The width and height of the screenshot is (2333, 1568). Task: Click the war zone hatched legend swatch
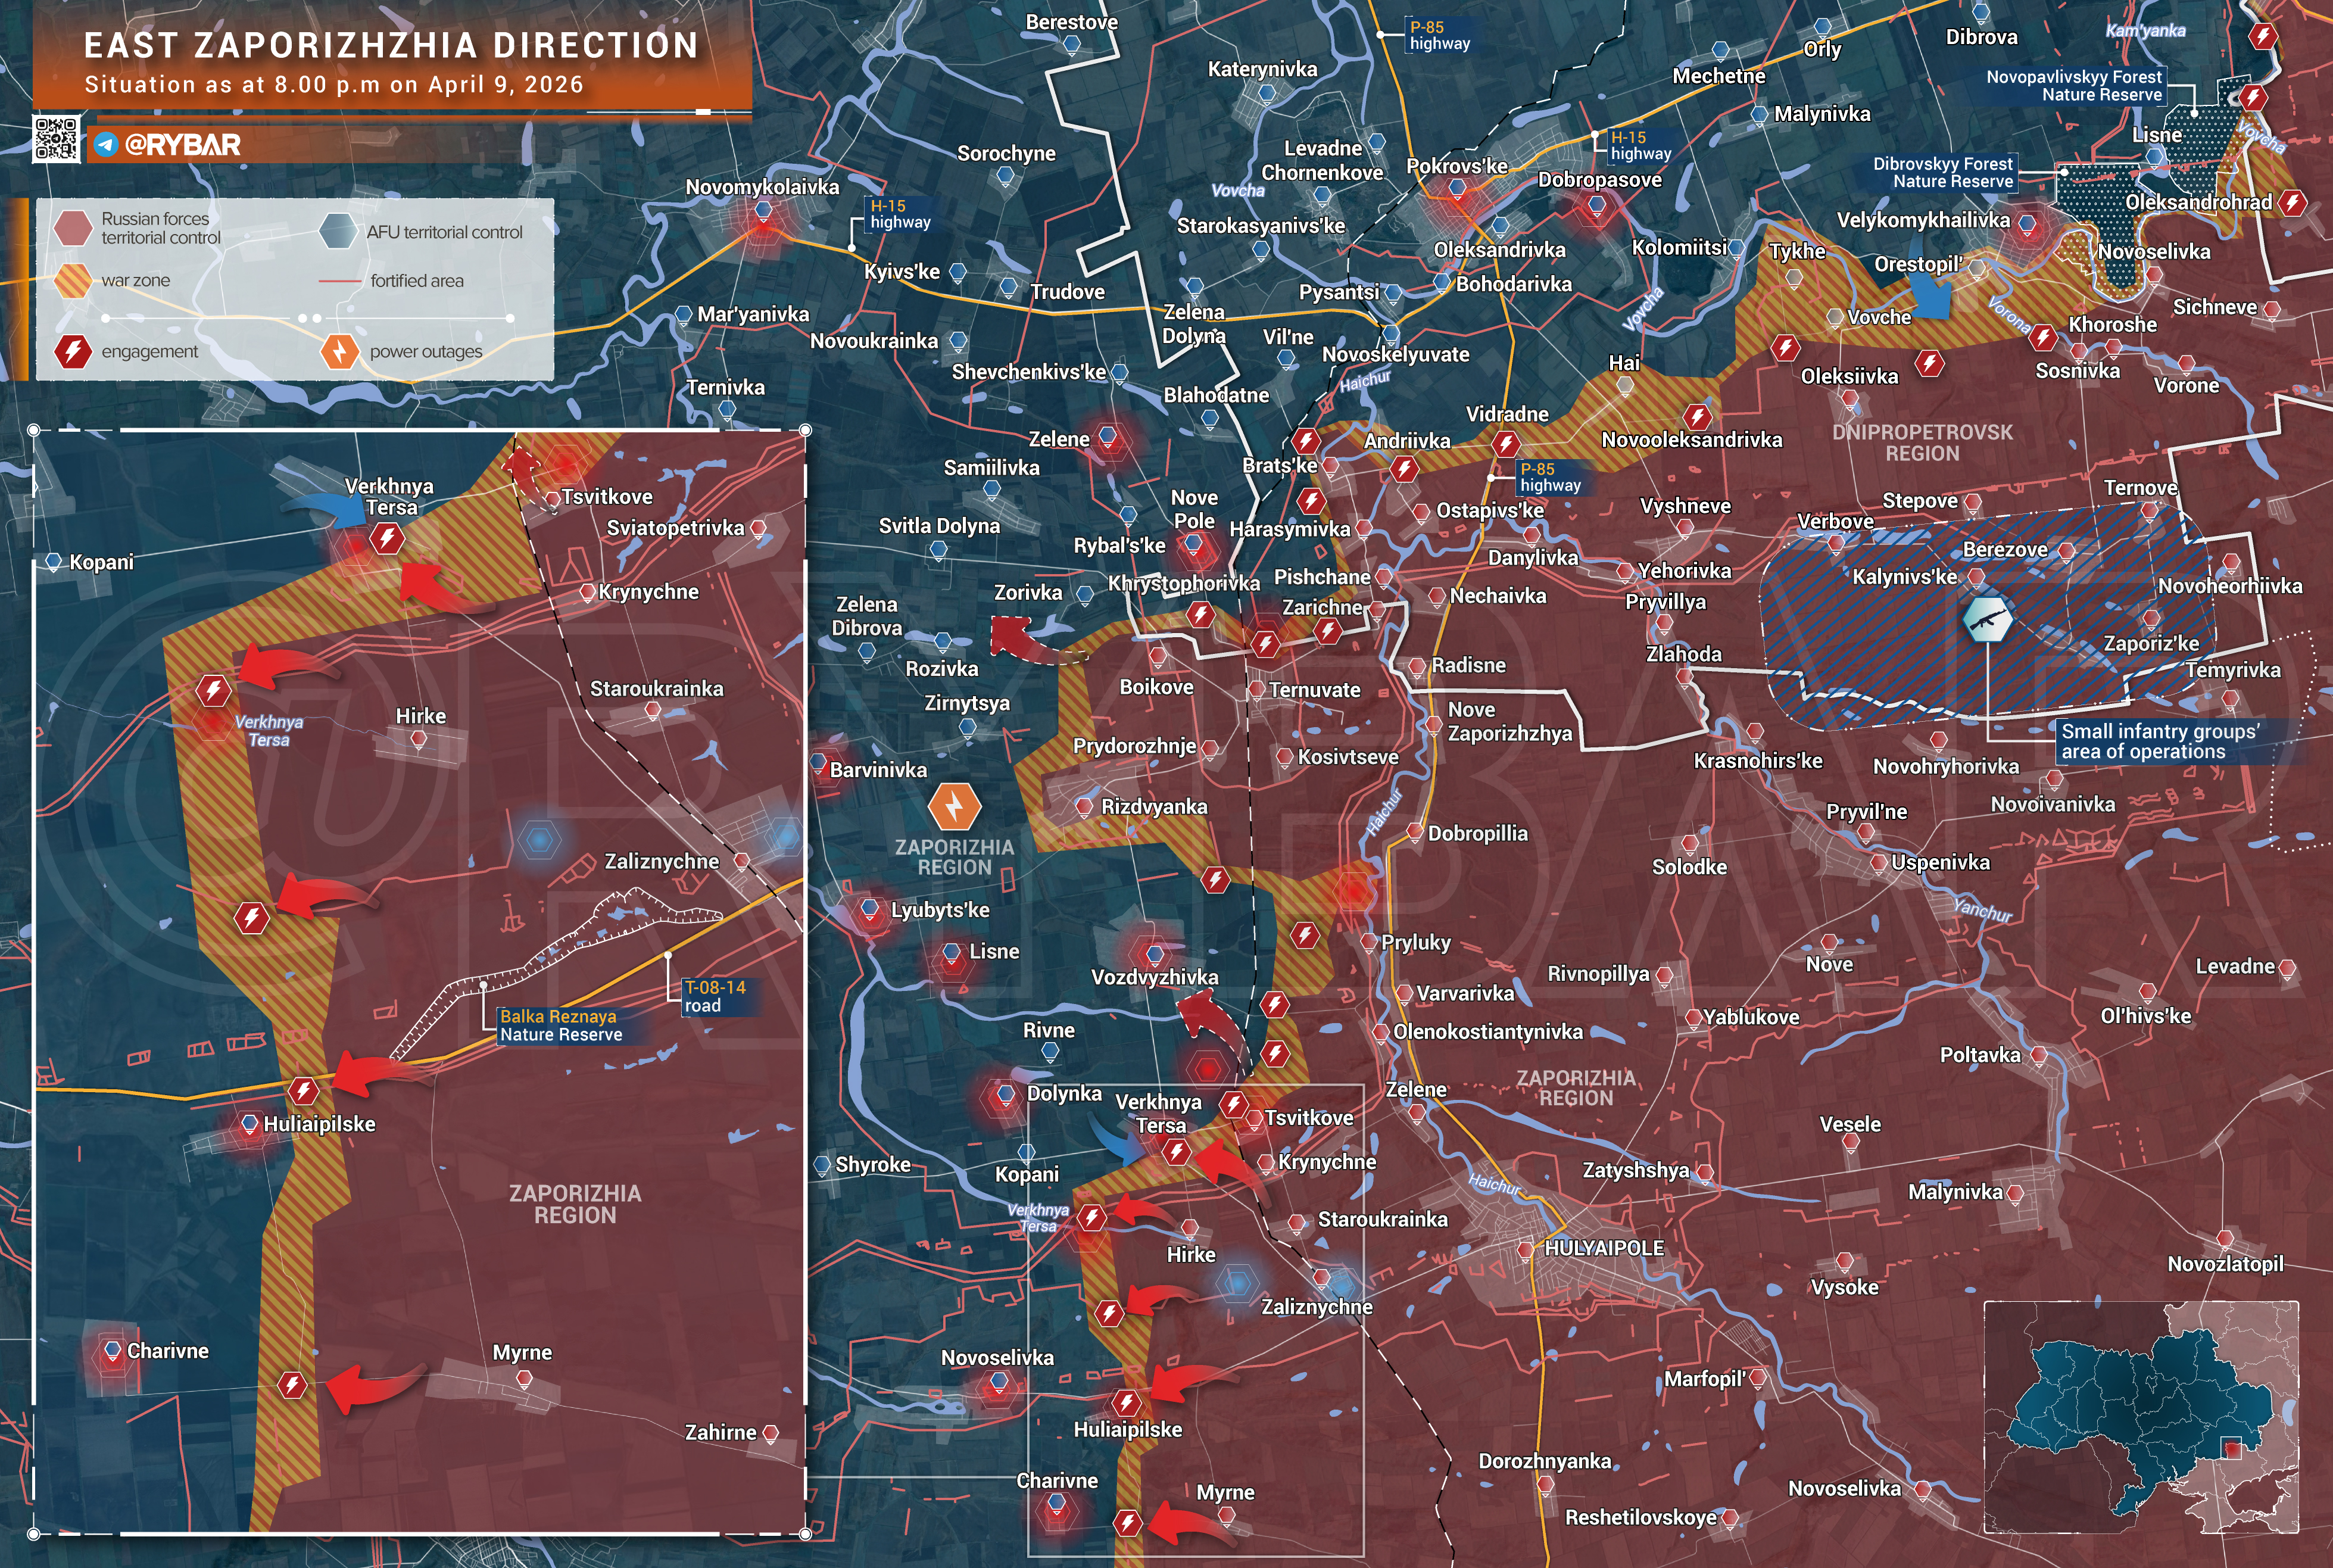pyautogui.click(x=73, y=281)
